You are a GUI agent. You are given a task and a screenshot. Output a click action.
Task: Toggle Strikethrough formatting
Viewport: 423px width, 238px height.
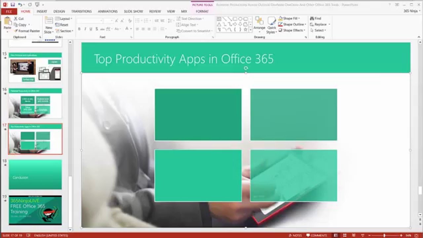(x=102, y=29)
